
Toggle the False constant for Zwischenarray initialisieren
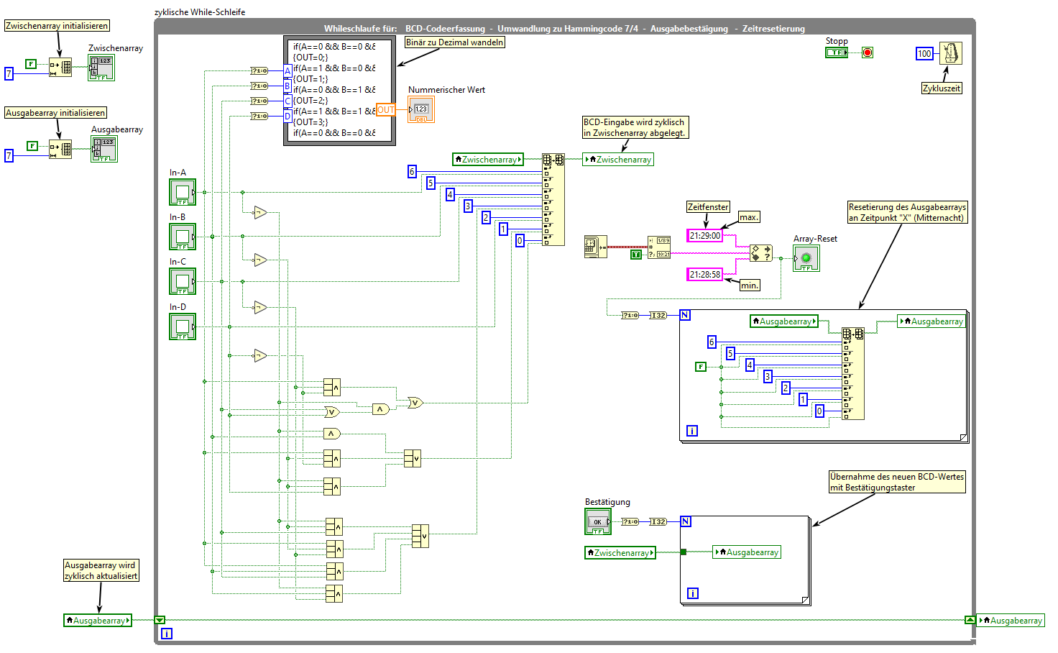(31, 64)
